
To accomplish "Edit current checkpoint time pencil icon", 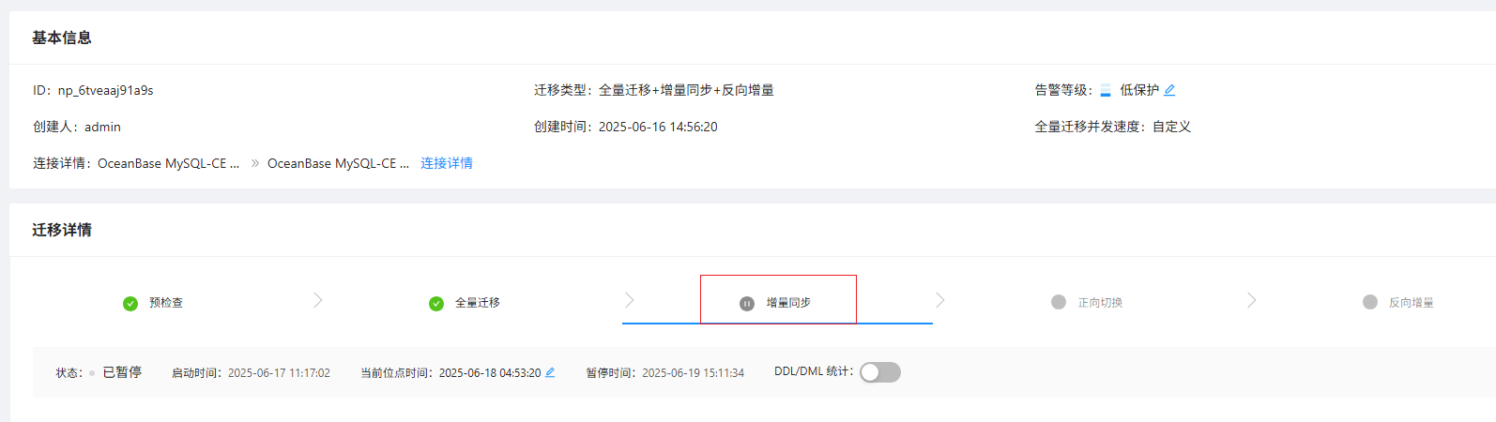I will (550, 372).
